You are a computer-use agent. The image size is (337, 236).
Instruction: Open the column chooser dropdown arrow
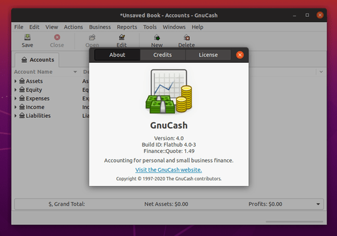point(321,72)
